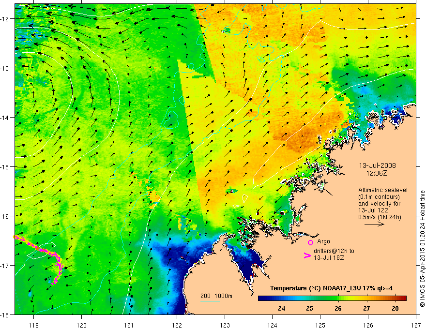
Task: Click the longitude axis label 122
Action: click(177, 325)
